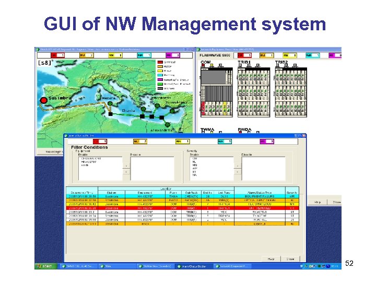
Task: Select WR in Severity Enable list
Action: pos(195,169)
